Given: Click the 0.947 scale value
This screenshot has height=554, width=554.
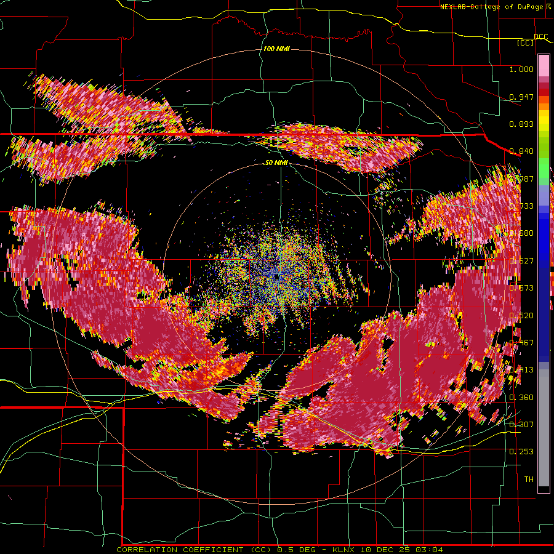Looking at the screenshot, I should point(521,97).
